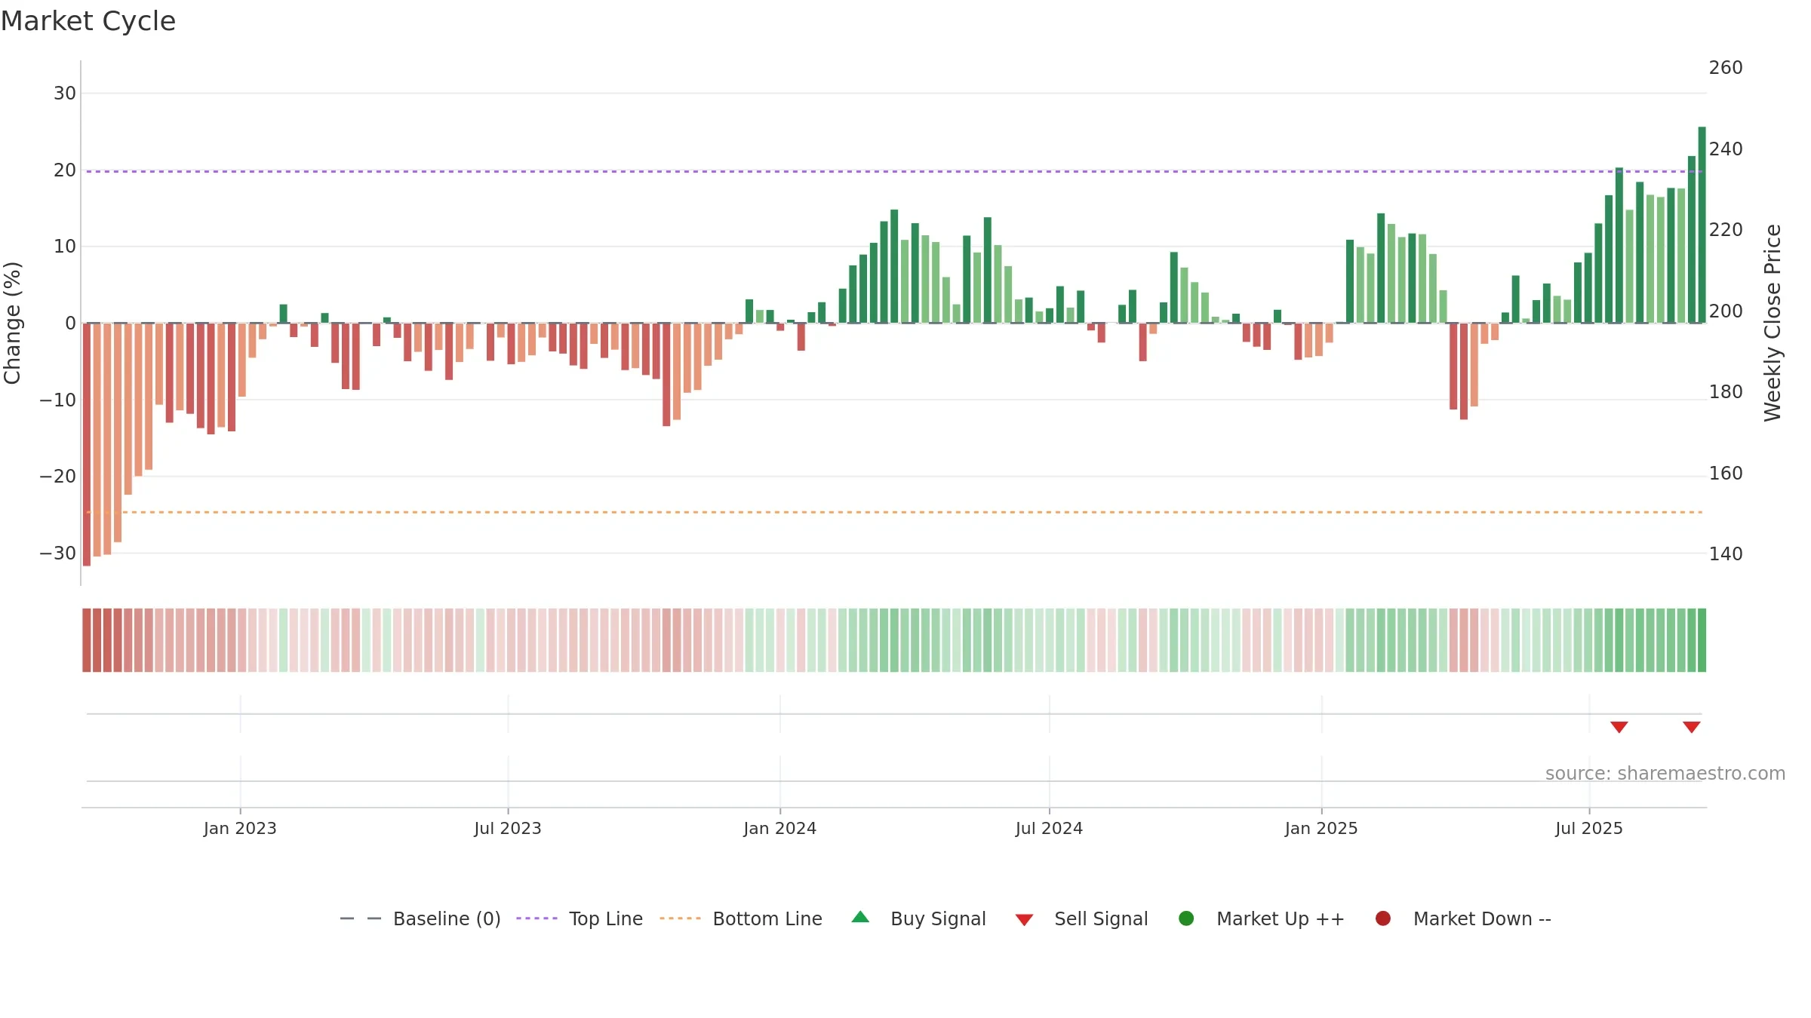Click the −20 label on left axis
Image resolution: width=1811 pixels, height=1018 pixels.
click(58, 477)
